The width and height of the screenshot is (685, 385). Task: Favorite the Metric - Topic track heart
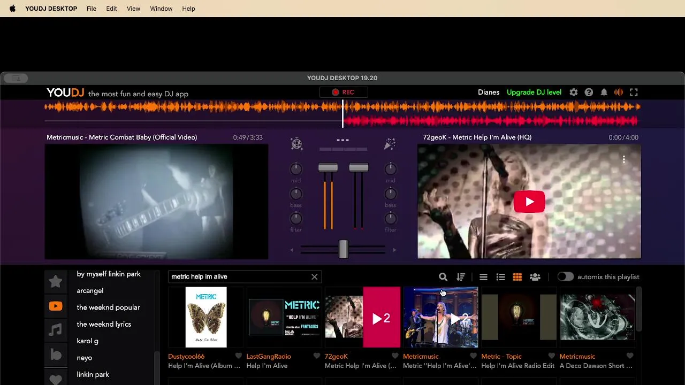[x=552, y=356]
